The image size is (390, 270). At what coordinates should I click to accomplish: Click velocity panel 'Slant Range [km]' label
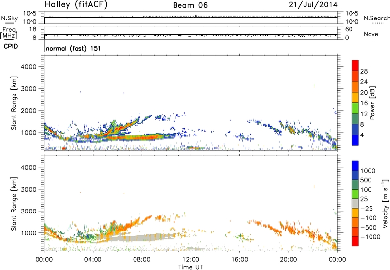pyautogui.click(x=14, y=203)
